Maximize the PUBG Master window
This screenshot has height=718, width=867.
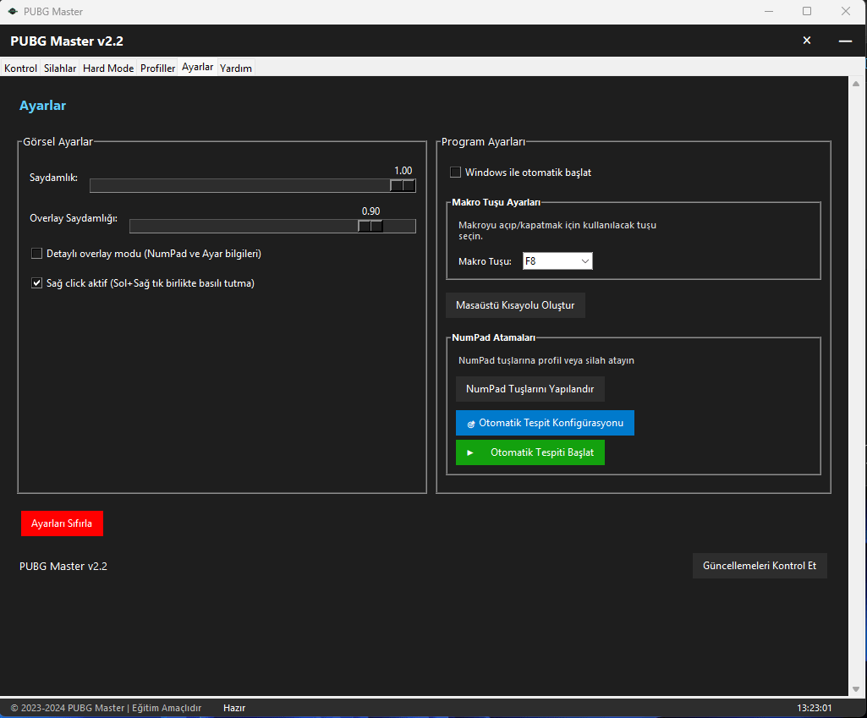(x=807, y=11)
